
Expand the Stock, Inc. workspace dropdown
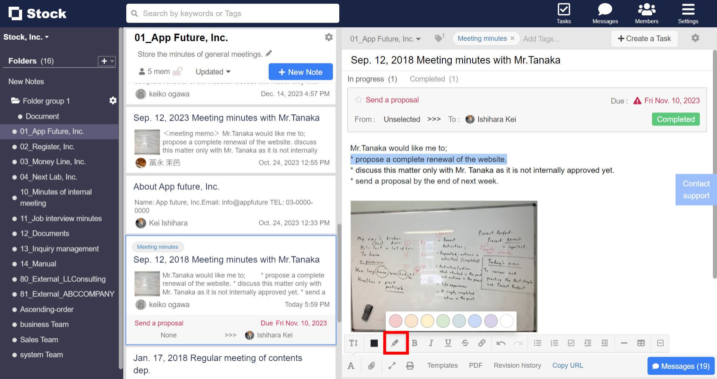pyautogui.click(x=26, y=37)
